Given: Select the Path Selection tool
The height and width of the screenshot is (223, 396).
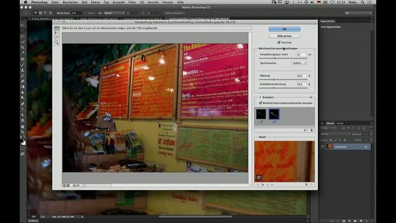Looking at the screenshot, I should (23, 115).
